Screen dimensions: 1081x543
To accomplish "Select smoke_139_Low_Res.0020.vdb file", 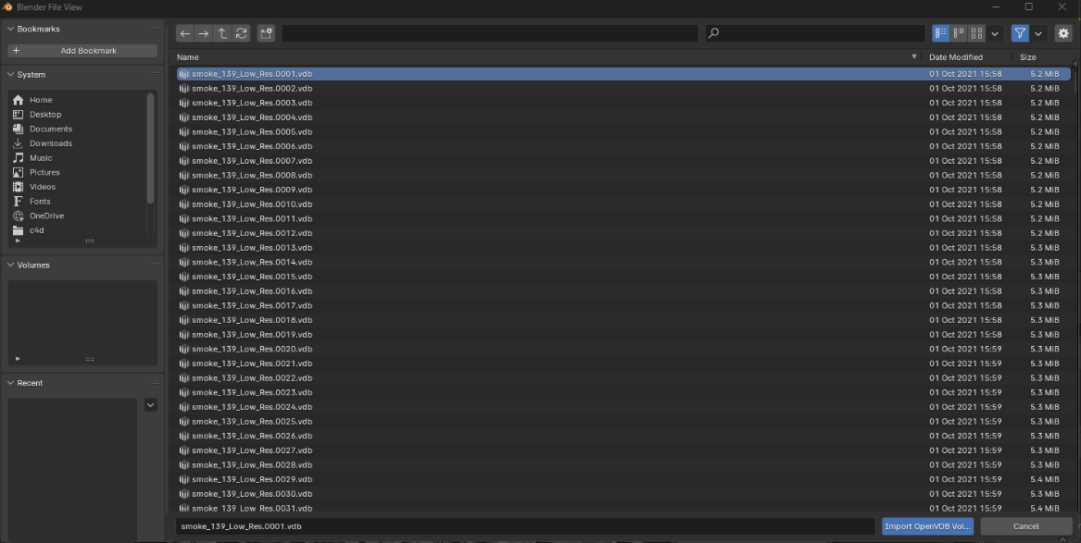I will point(623,349).
